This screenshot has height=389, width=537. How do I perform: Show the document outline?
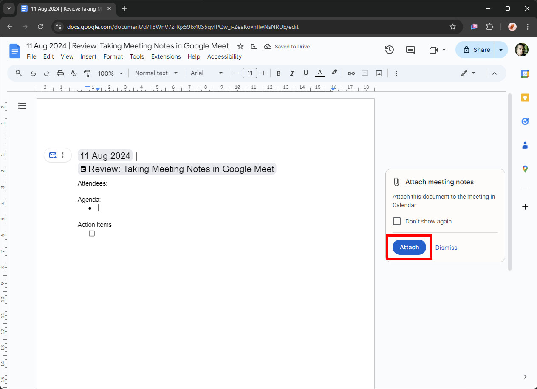22,106
